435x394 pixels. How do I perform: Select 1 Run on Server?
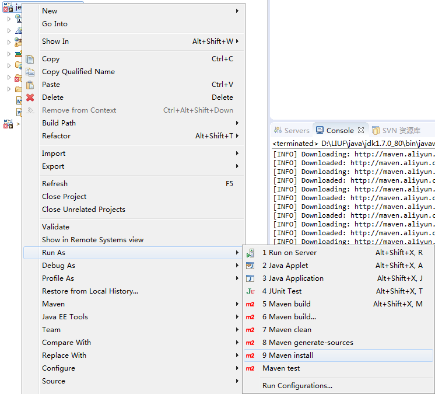338,253
